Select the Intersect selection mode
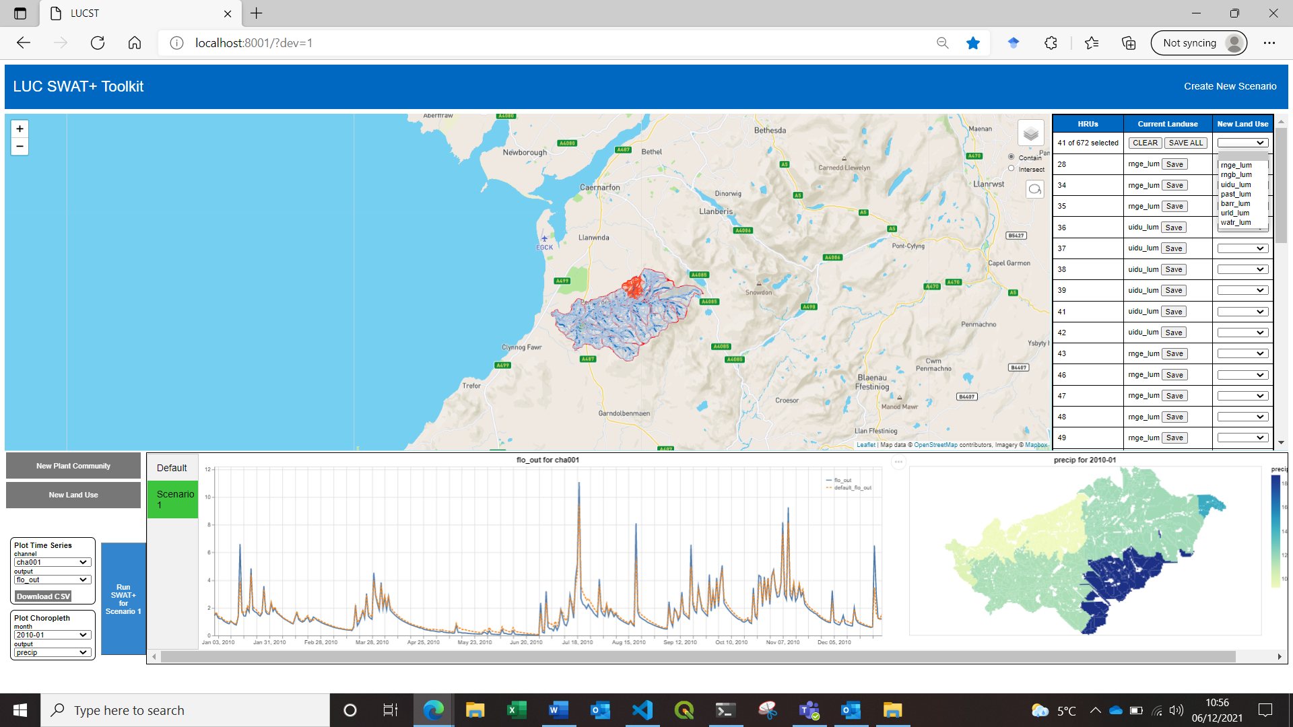Image resolution: width=1293 pixels, height=727 pixels. click(x=1012, y=168)
